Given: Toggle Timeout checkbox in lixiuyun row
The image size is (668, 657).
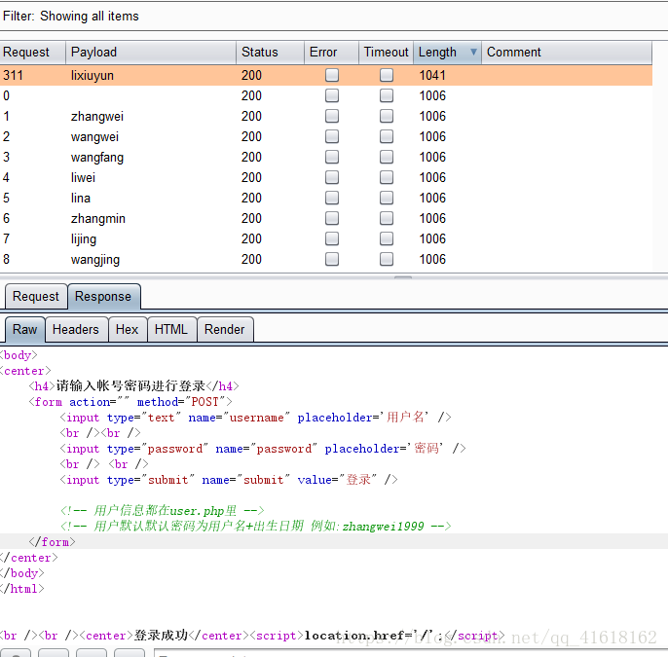Looking at the screenshot, I should pyautogui.click(x=387, y=75).
